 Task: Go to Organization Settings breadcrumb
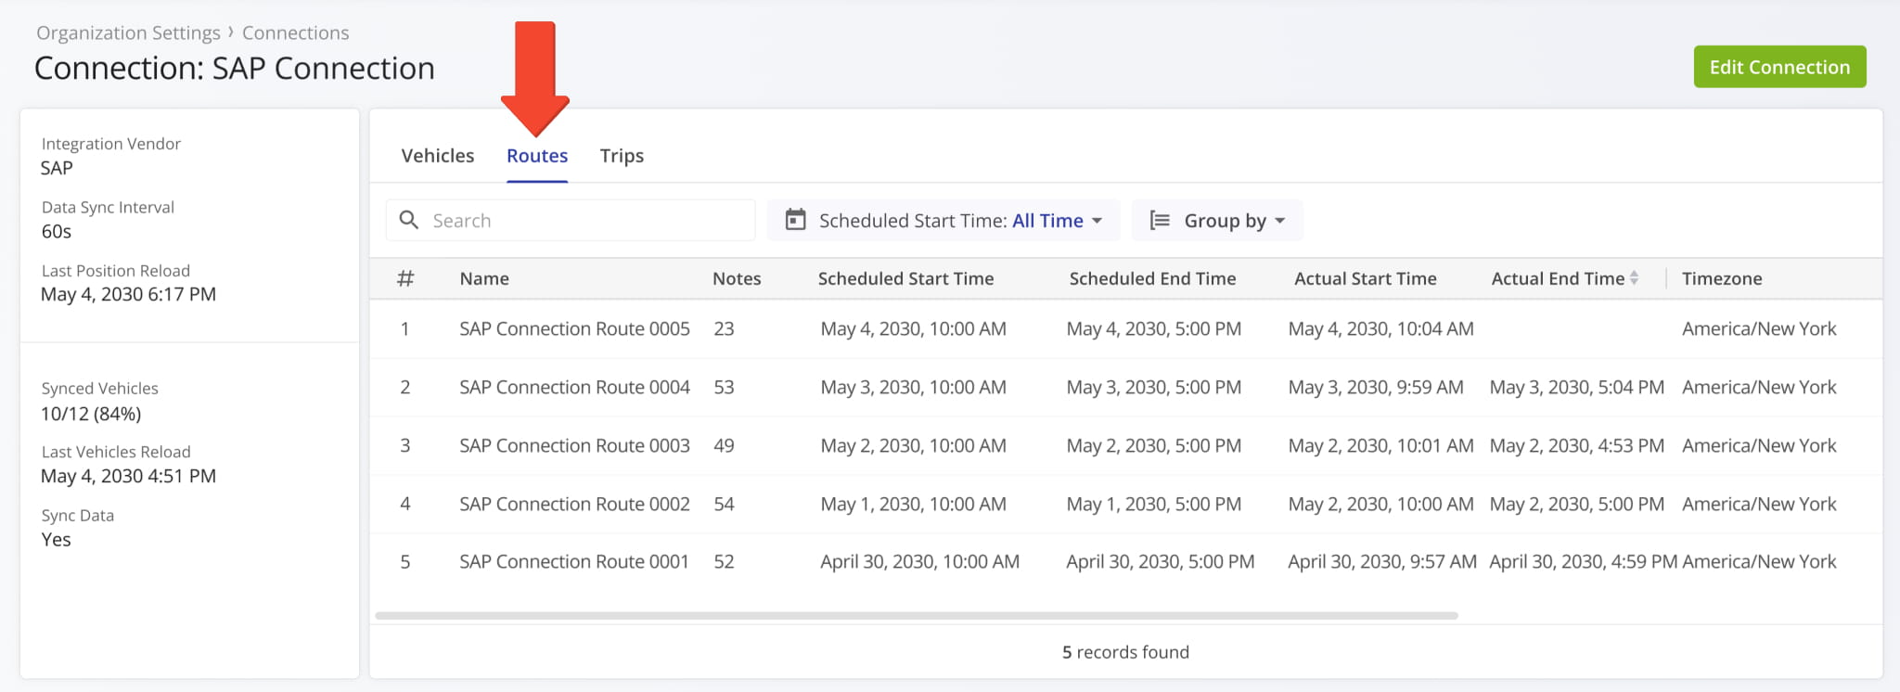pos(128,32)
